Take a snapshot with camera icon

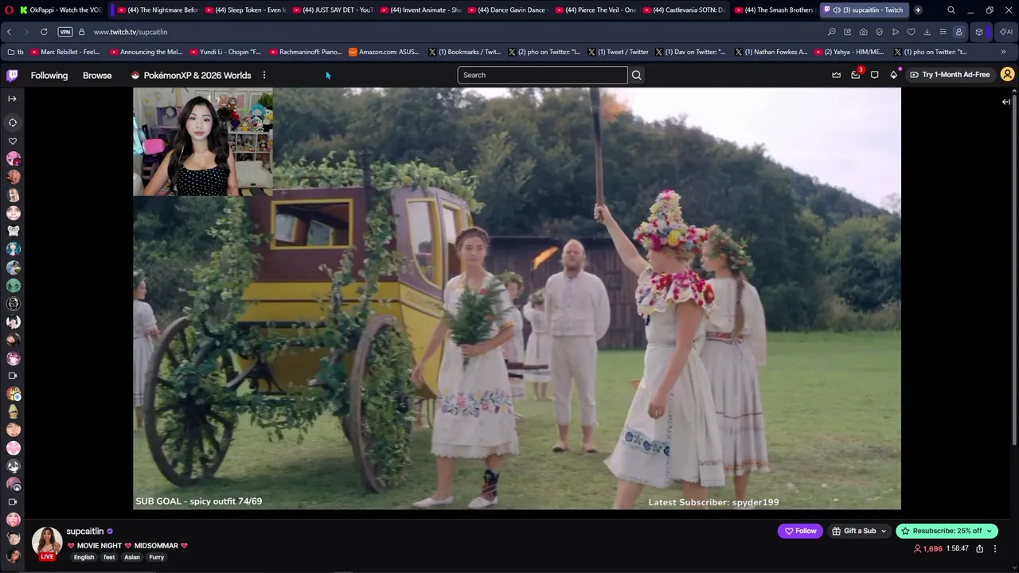point(864,32)
